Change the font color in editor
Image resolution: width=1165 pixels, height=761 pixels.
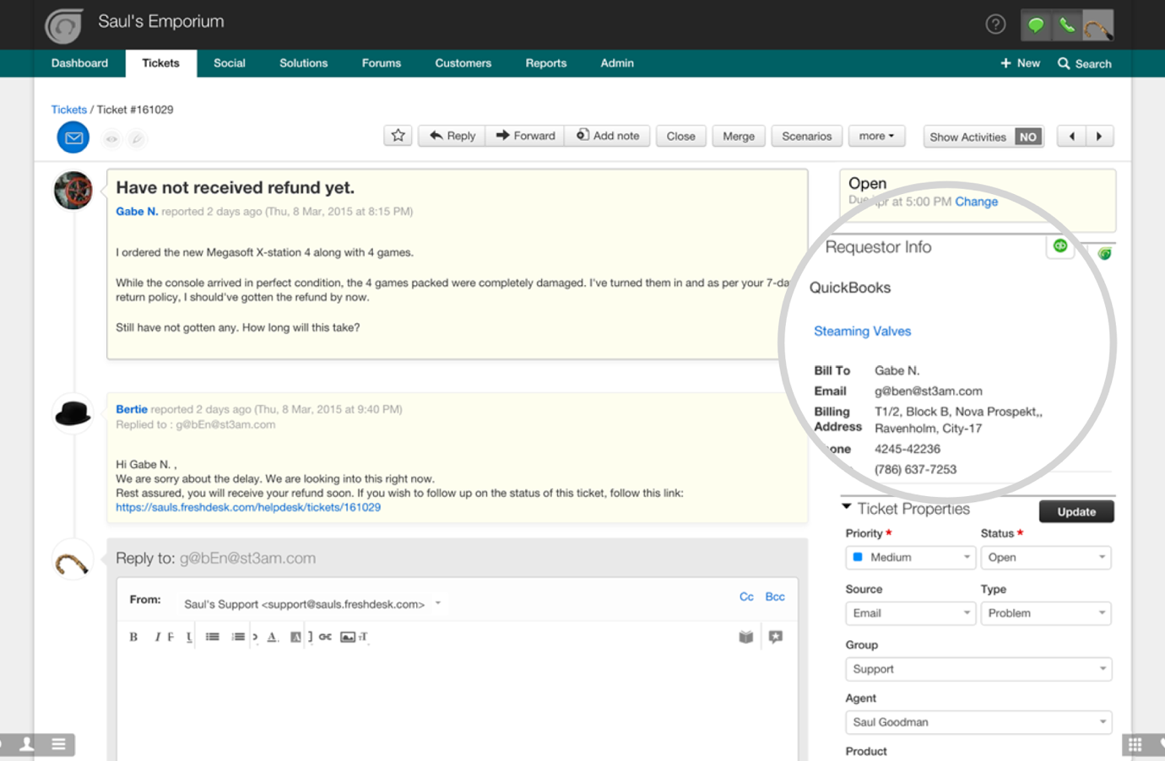(272, 637)
